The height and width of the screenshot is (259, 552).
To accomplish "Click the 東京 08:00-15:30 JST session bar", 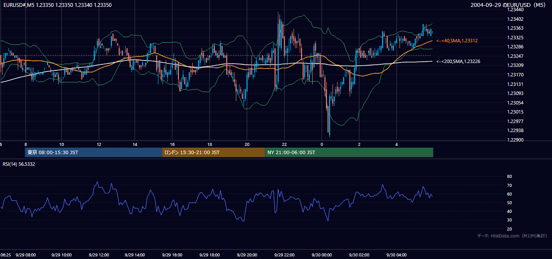I will coord(94,152).
